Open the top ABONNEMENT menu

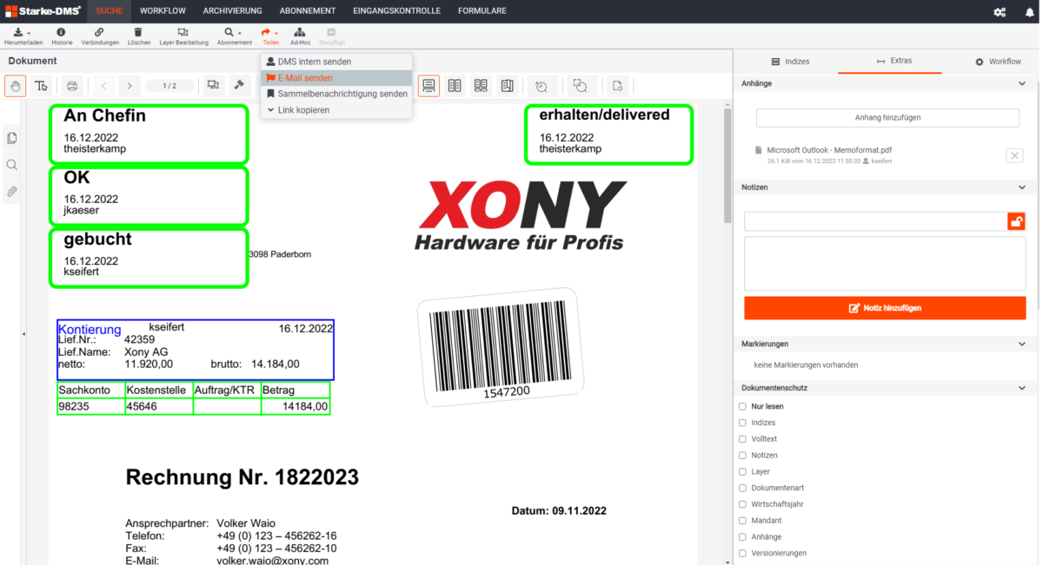tap(308, 11)
